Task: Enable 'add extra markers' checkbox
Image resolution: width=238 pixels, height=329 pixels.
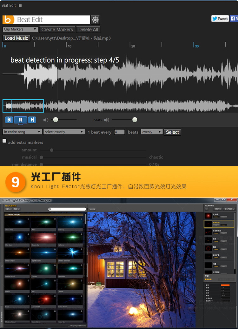Action: click(4, 141)
